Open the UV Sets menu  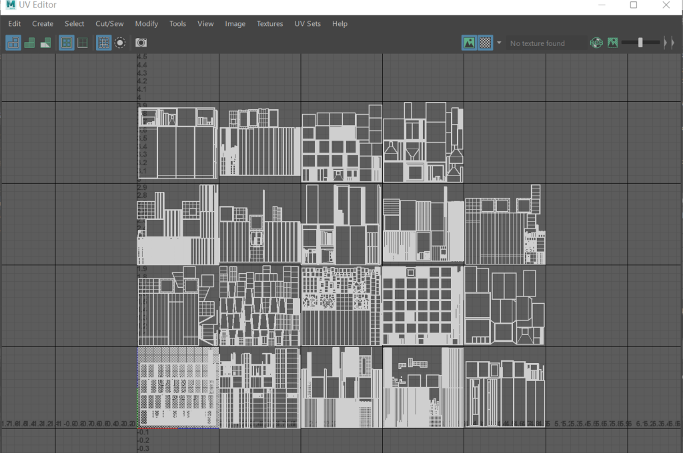(307, 24)
